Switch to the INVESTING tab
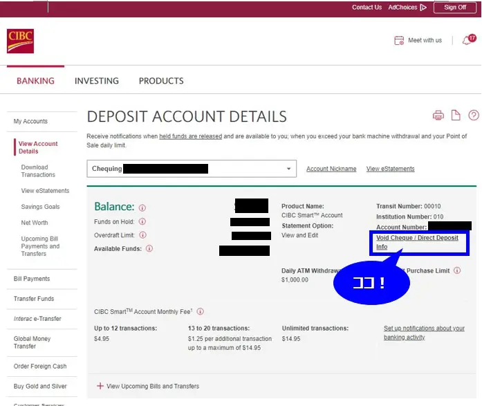The image size is (482, 406). [97, 80]
